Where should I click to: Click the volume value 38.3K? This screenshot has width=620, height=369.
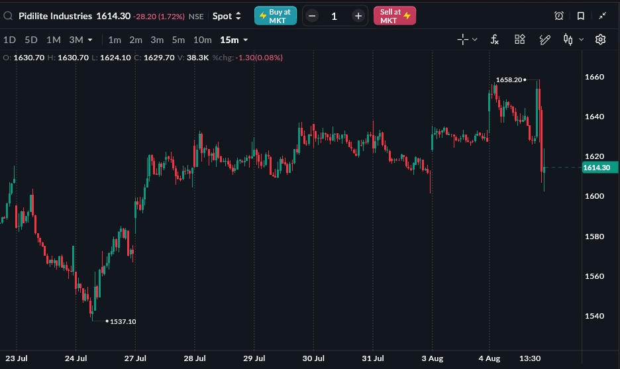click(x=197, y=58)
